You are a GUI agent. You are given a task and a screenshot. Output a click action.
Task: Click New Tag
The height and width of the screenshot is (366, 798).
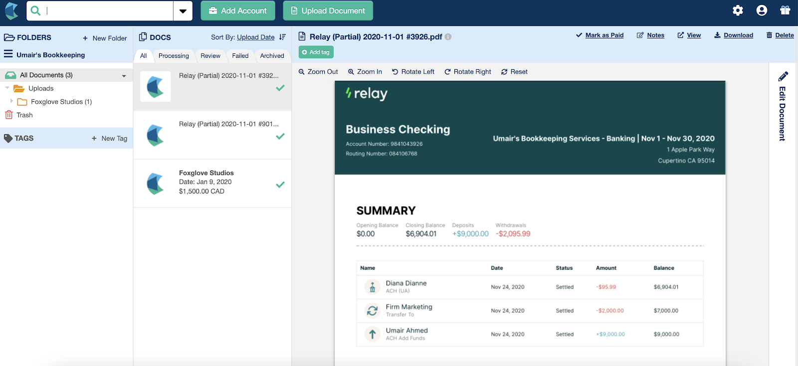coord(109,138)
